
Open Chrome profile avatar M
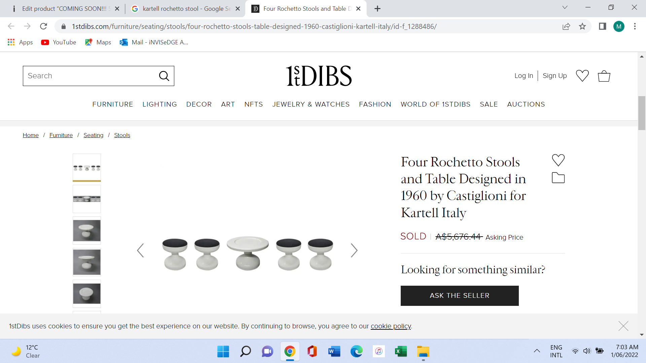(619, 26)
